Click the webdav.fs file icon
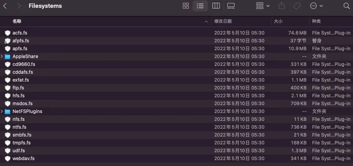This screenshot has width=353, height=166. (x=7, y=159)
